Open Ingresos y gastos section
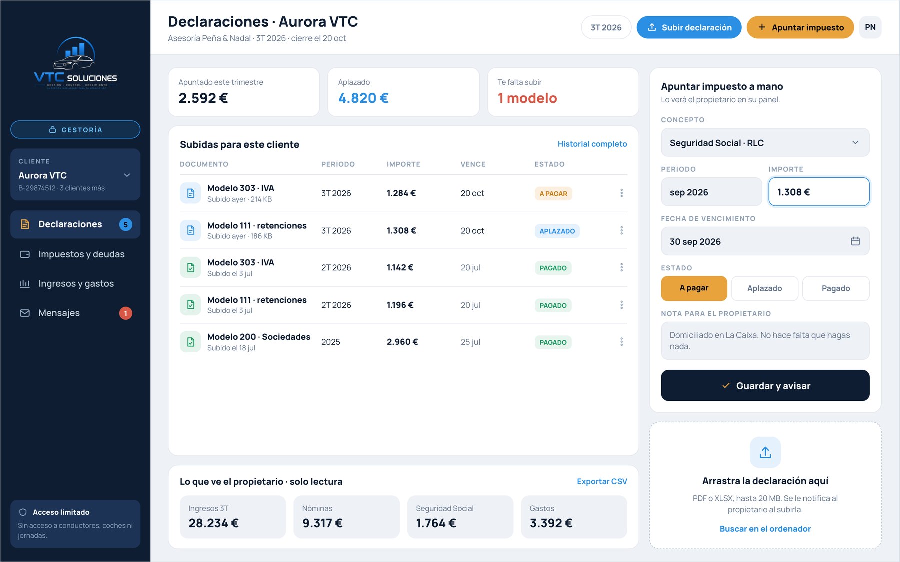 point(75,284)
